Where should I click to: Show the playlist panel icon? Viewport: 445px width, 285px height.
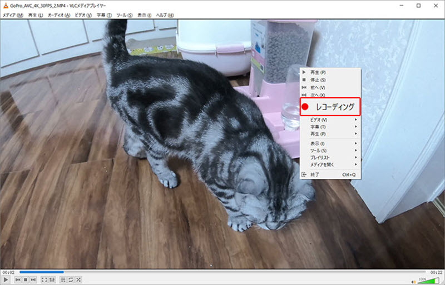pos(63,279)
